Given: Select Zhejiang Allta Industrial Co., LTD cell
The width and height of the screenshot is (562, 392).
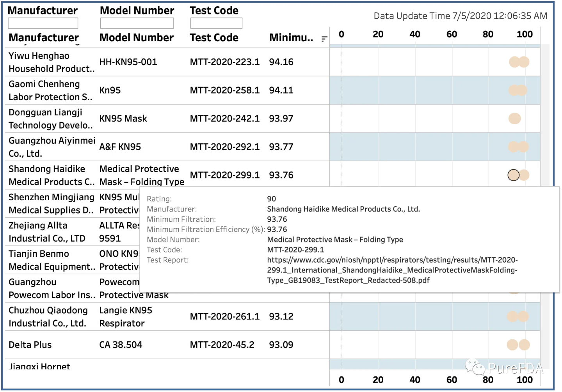Looking at the screenshot, I should (47, 232).
